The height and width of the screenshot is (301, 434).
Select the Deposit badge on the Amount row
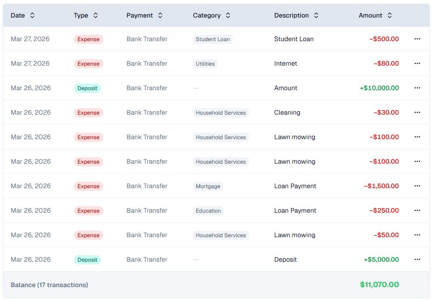[87, 88]
